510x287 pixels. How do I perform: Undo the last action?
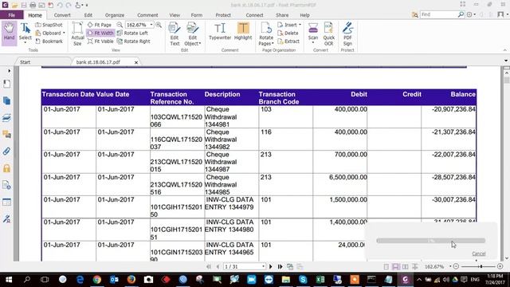pos(60,5)
